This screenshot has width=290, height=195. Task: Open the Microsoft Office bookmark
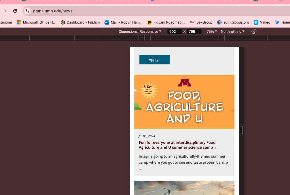click(x=36, y=22)
